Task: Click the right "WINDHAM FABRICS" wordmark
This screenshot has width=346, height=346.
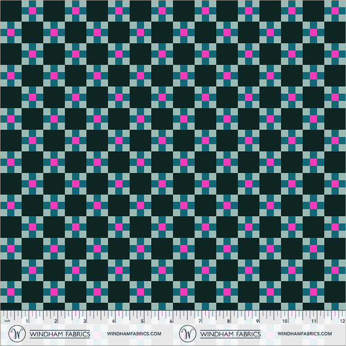Action: click(x=230, y=334)
